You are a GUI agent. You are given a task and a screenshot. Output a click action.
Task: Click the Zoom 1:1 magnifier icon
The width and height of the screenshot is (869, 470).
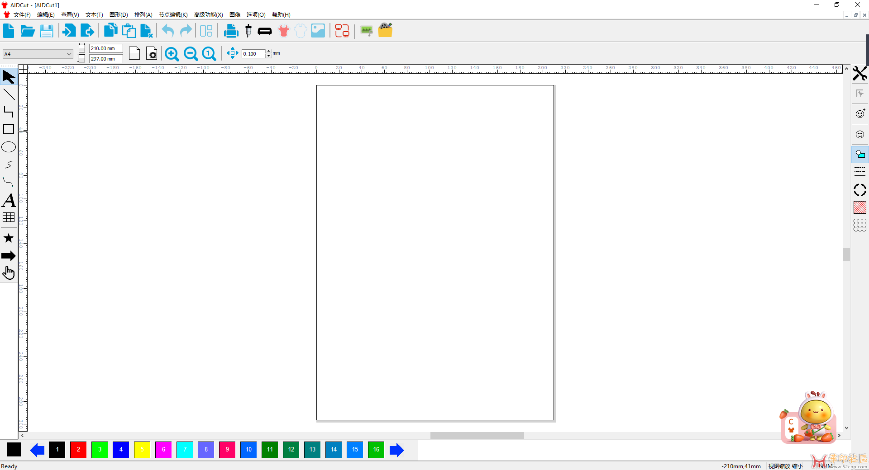(209, 54)
